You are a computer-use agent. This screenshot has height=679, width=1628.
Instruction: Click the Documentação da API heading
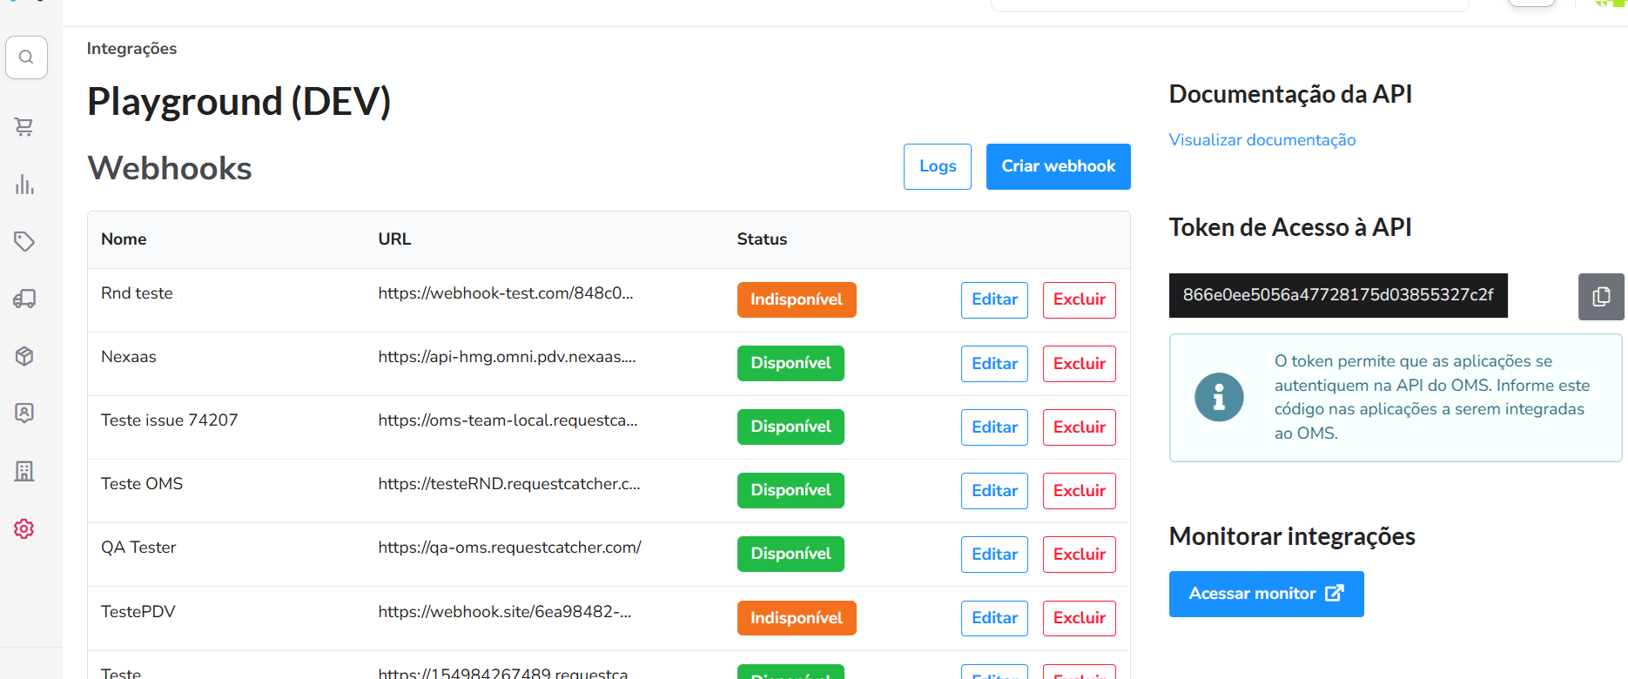pyautogui.click(x=1290, y=94)
